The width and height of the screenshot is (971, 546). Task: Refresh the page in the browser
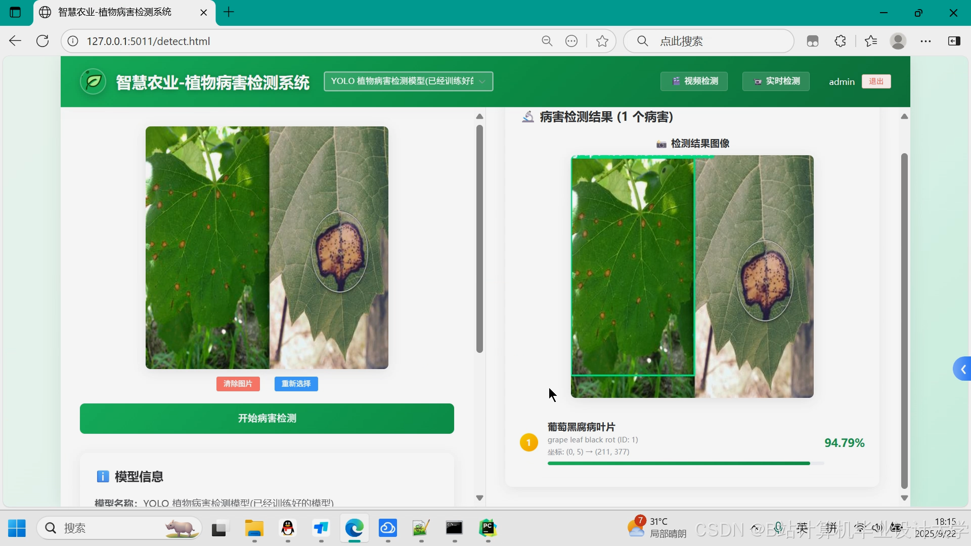42,41
